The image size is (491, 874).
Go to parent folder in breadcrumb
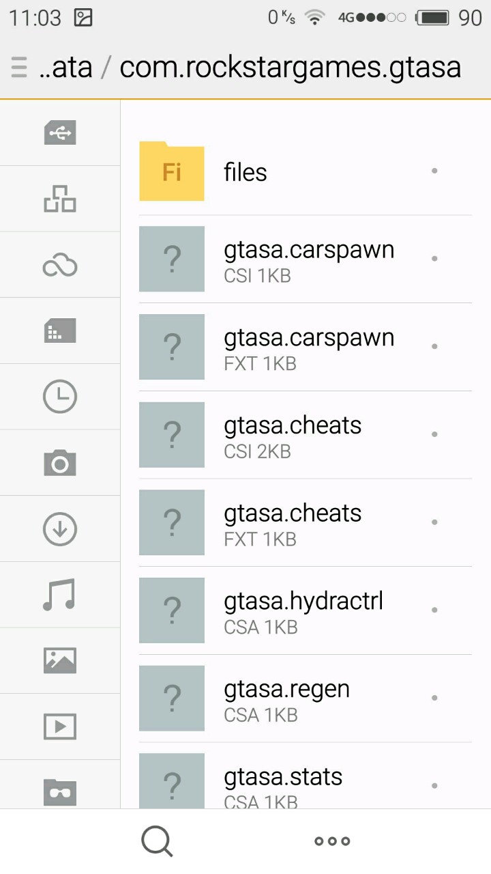point(65,67)
